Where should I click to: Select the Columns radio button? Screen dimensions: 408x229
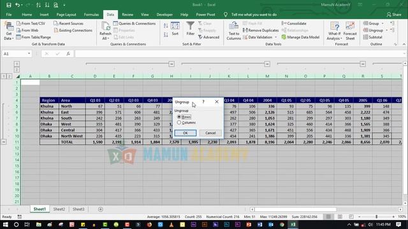pos(179,122)
